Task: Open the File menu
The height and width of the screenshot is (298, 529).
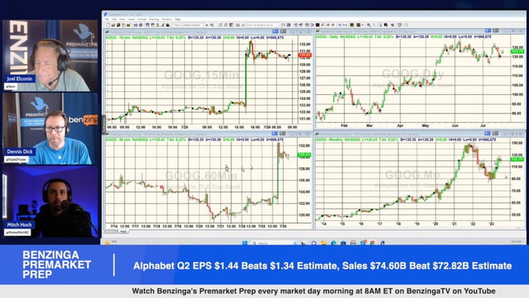Action: tap(107, 19)
